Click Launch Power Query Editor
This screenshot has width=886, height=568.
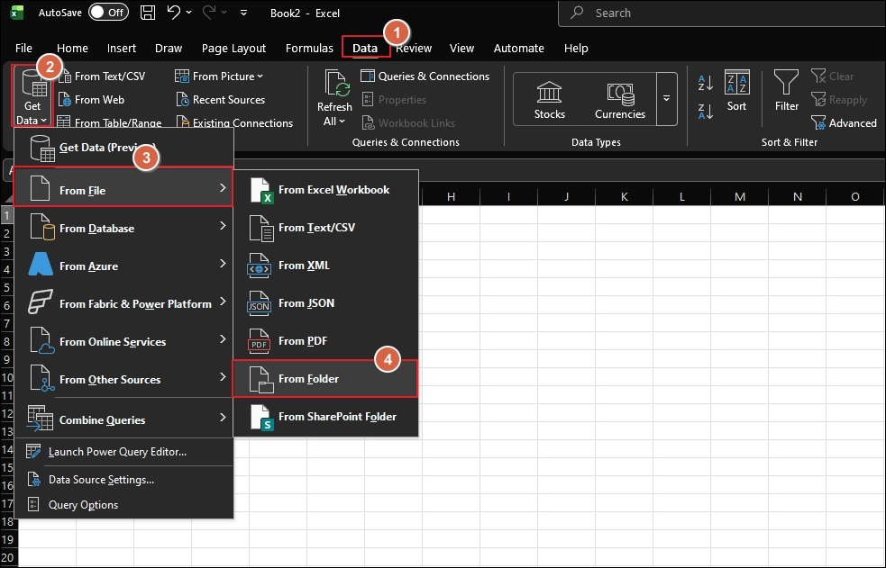117,452
